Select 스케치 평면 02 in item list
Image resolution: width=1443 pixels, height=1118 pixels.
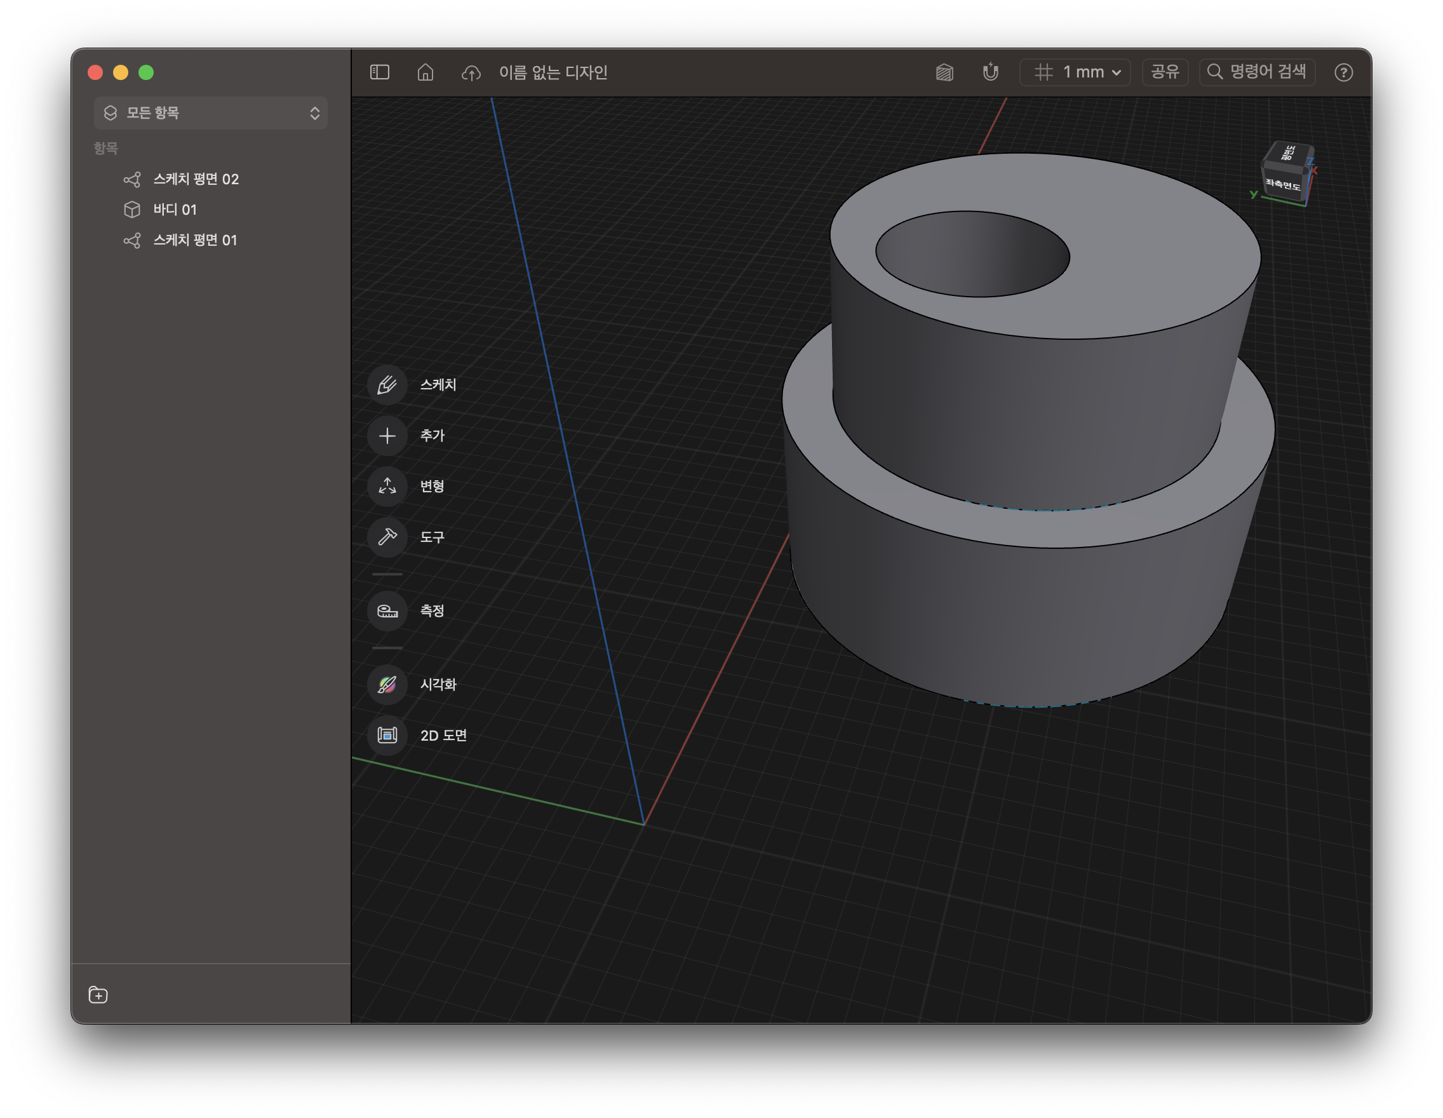click(196, 179)
